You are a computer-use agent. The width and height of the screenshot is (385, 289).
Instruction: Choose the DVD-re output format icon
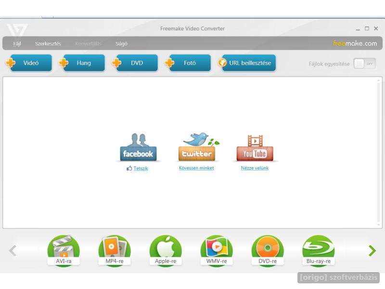(x=268, y=251)
